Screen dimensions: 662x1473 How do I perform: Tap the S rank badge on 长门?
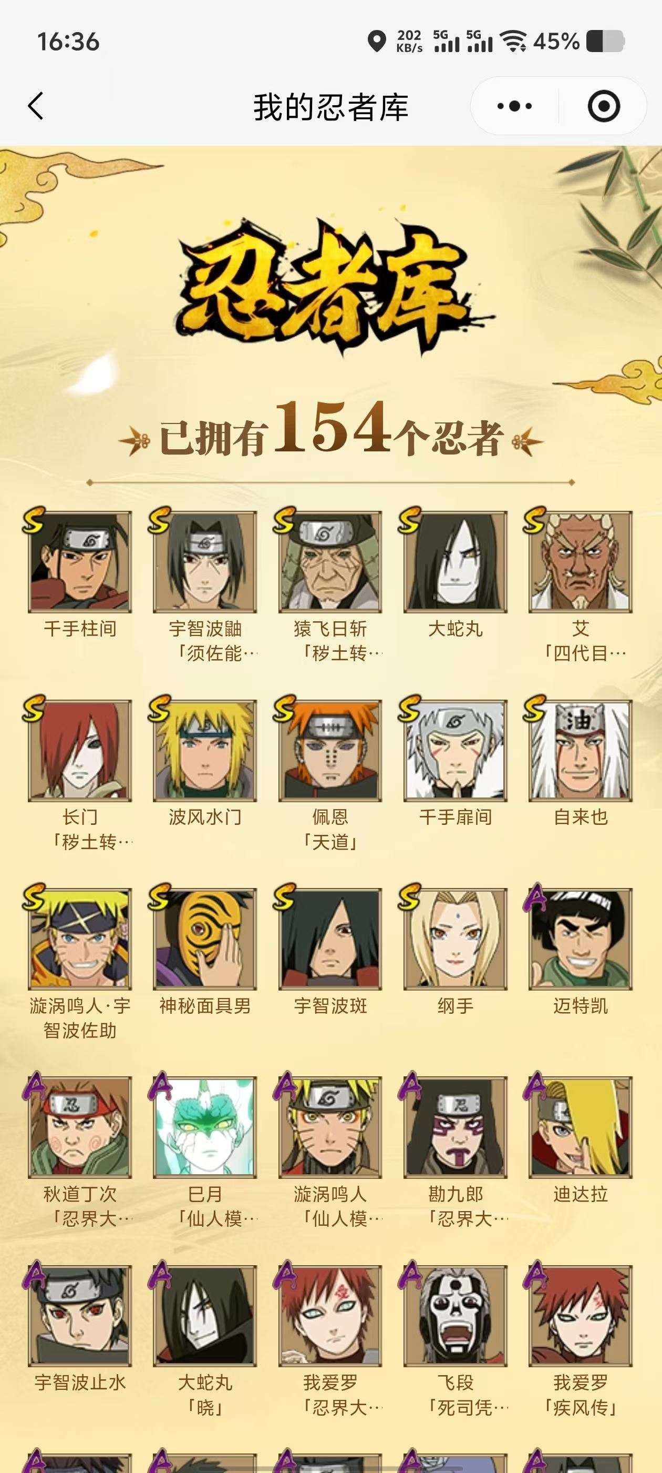coord(33,708)
